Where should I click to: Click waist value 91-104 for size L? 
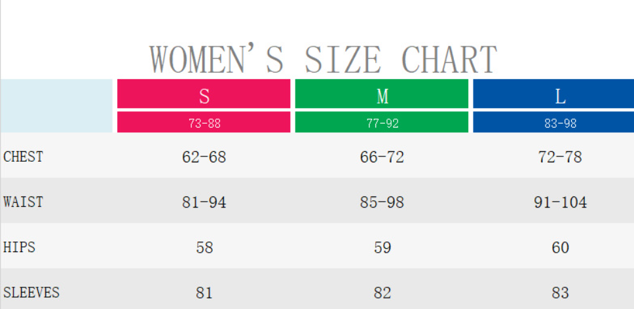[x=560, y=202]
